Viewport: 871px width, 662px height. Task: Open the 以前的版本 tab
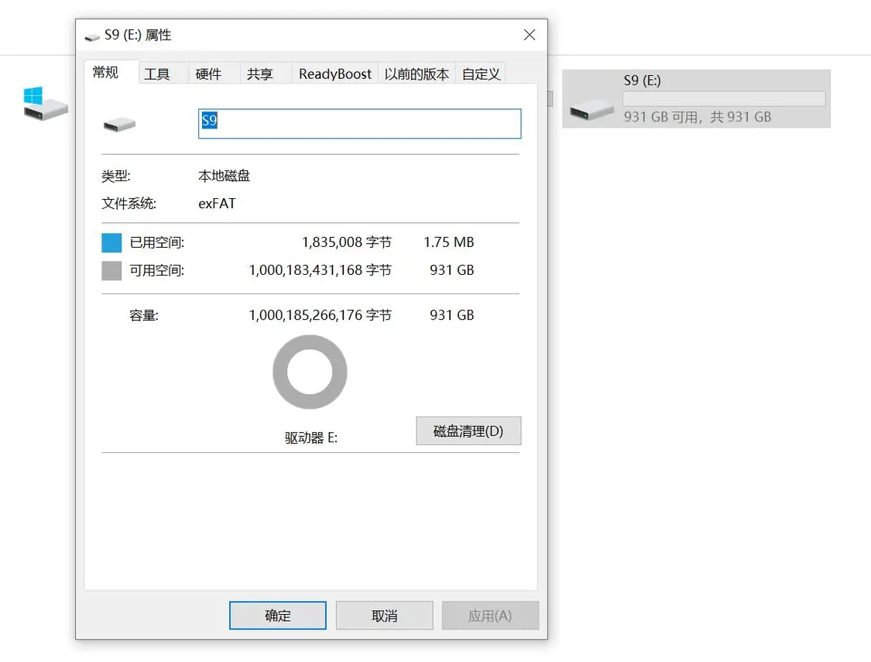417,74
